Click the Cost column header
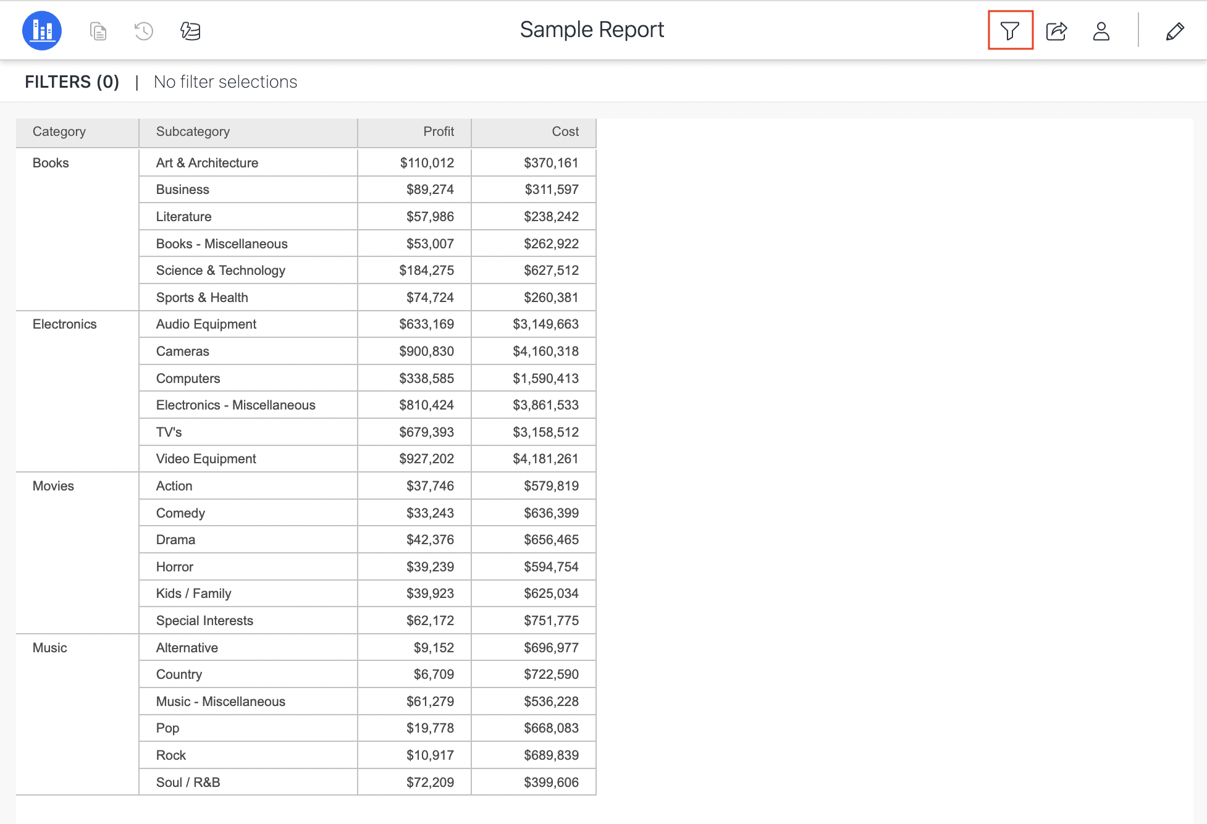 (x=565, y=132)
